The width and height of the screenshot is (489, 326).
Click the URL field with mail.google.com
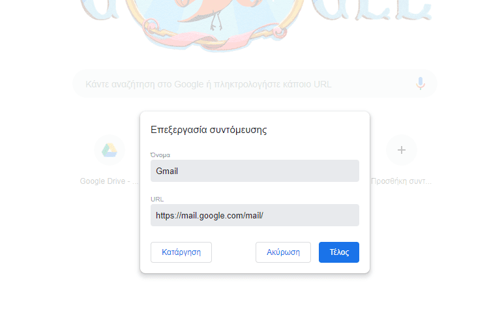pyautogui.click(x=254, y=215)
